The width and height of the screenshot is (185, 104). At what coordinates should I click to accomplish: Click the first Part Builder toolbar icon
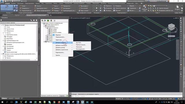[42, 21]
